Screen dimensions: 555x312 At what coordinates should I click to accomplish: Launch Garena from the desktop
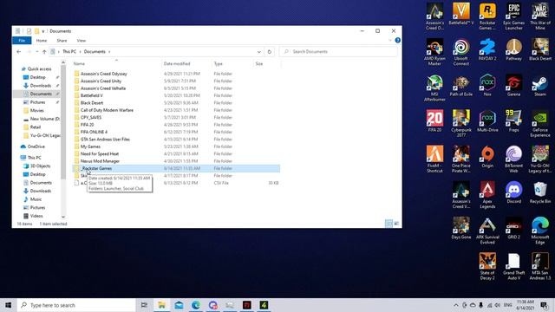click(513, 85)
